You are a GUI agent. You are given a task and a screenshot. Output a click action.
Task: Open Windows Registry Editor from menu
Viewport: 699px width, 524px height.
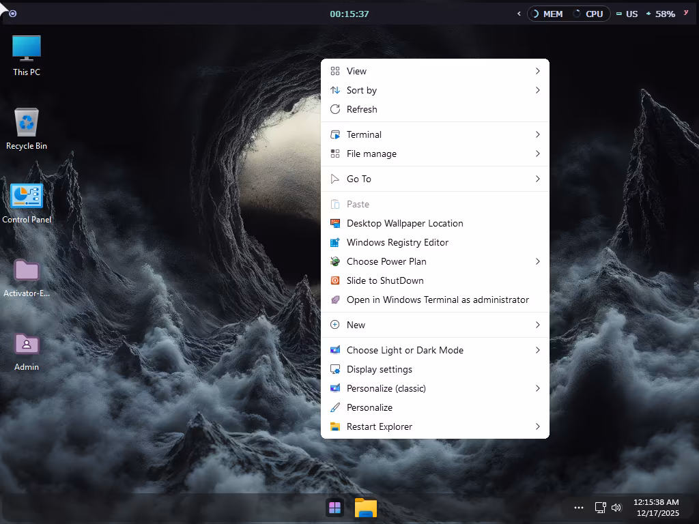click(x=397, y=242)
